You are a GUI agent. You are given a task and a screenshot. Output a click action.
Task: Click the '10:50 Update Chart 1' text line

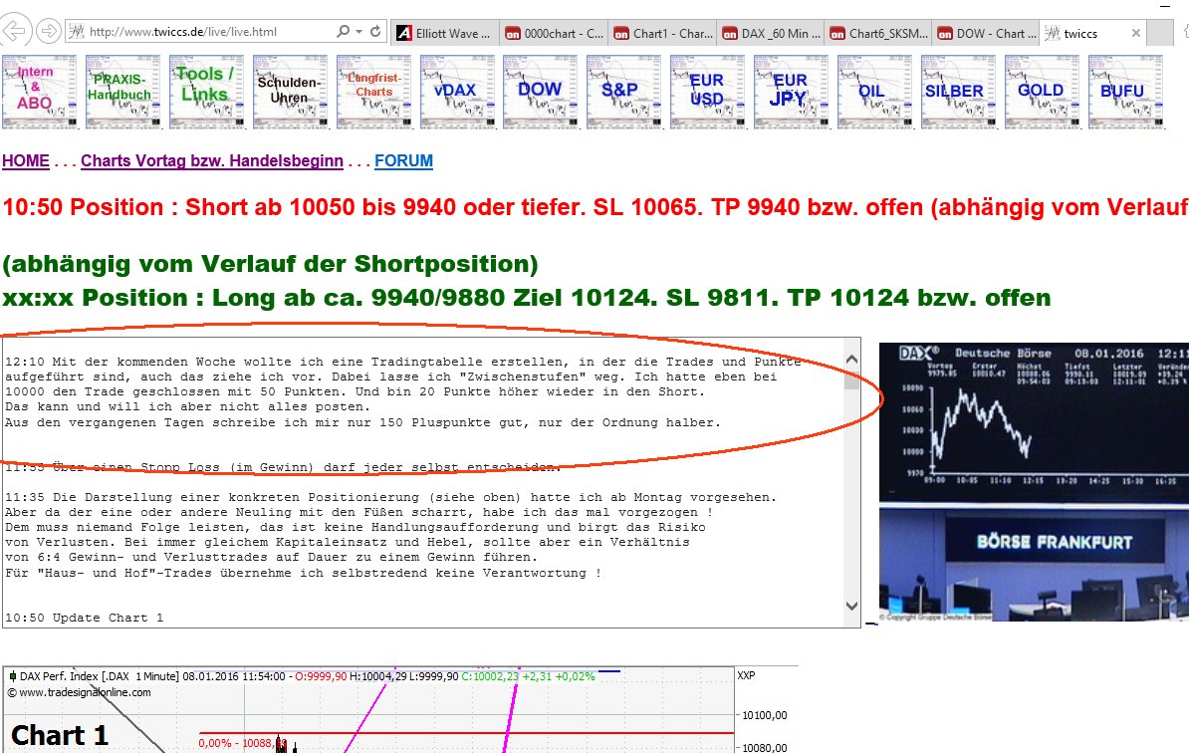pyautogui.click(x=85, y=618)
